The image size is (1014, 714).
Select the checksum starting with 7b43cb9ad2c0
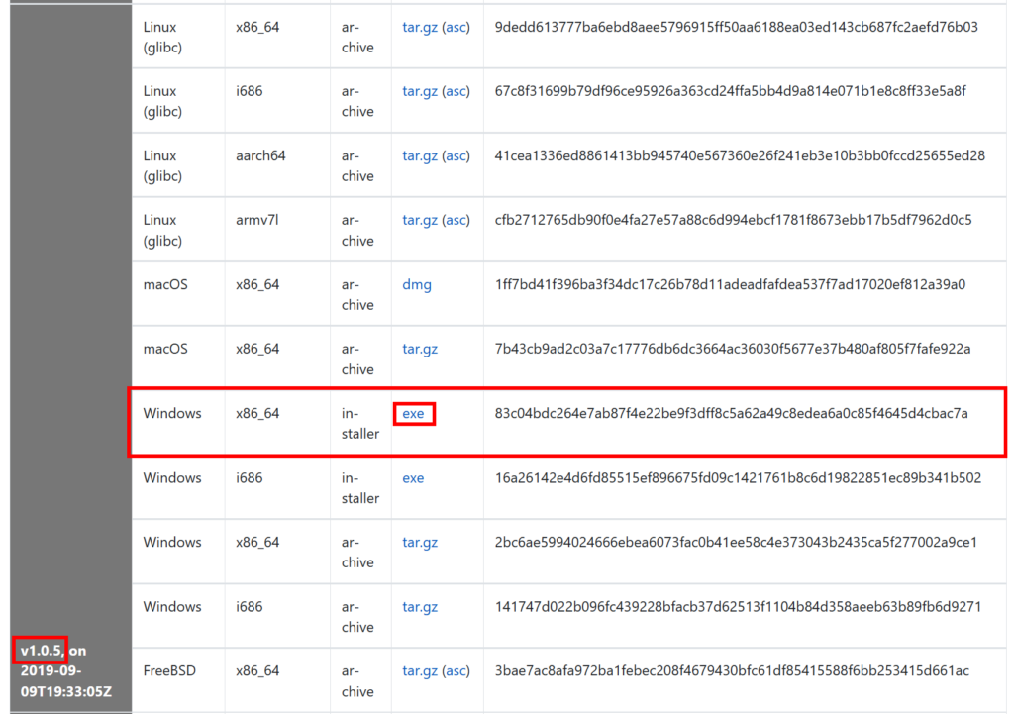(x=733, y=349)
